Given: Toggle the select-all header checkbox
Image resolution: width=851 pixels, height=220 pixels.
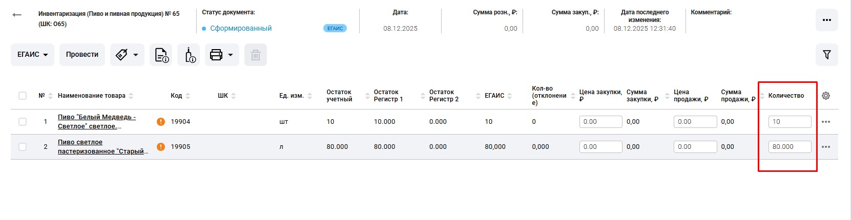Looking at the screenshot, I should [23, 96].
